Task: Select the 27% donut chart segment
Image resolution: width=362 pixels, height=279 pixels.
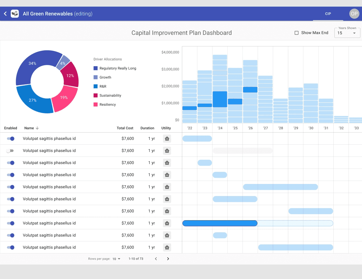Action: 32,100
